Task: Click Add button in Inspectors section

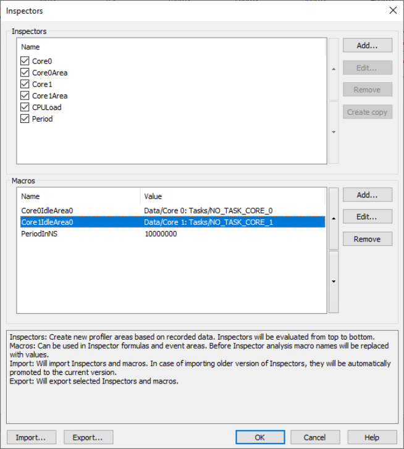Action: click(368, 46)
